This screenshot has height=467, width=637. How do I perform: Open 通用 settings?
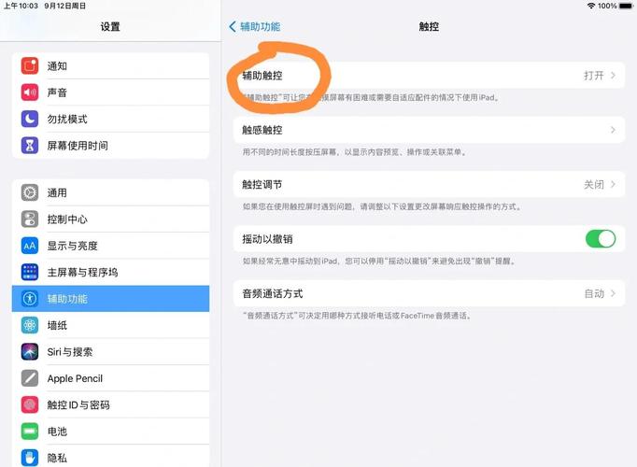110,192
